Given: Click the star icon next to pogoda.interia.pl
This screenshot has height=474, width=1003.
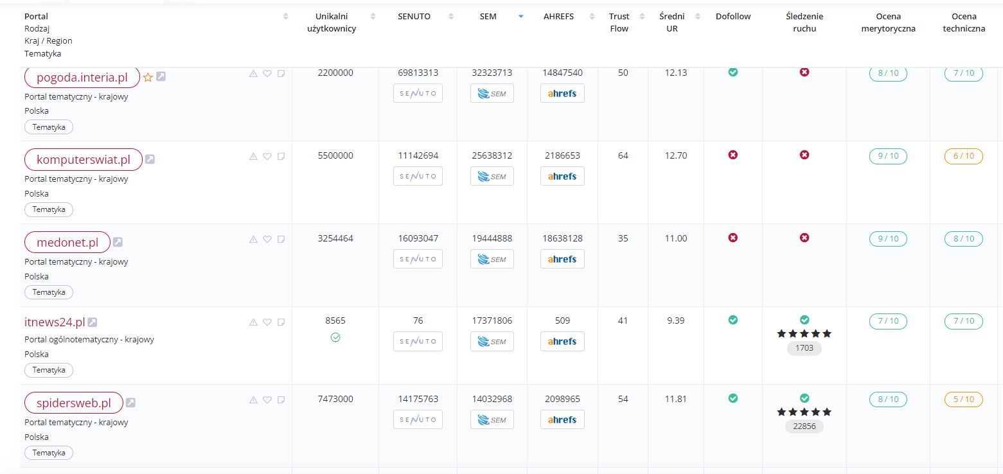Looking at the screenshot, I should [x=148, y=77].
